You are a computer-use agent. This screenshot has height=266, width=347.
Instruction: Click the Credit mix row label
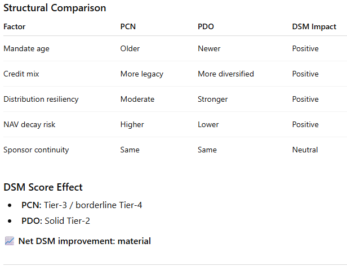pos(21,74)
